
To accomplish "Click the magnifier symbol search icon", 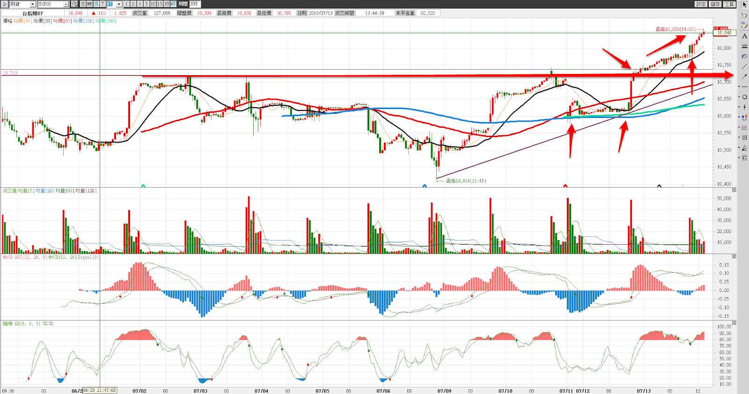I will click(74, 4).
